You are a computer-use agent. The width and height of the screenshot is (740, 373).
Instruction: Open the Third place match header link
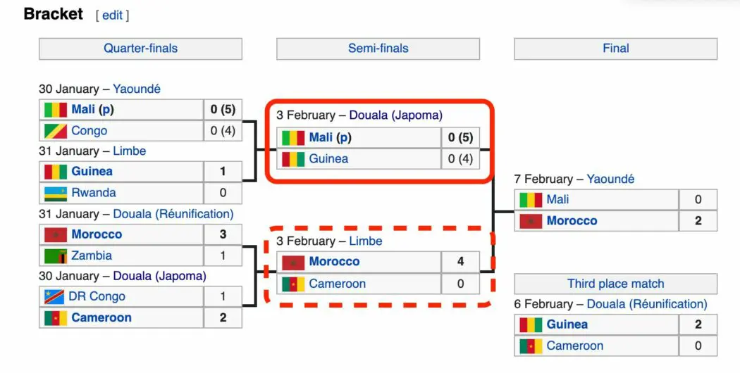[616, 284]
